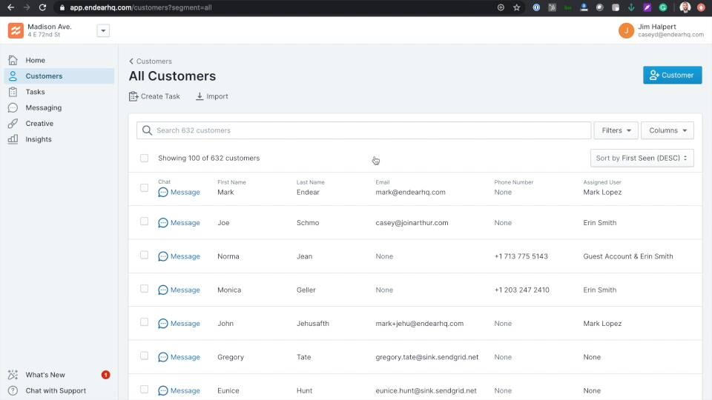Click the Search 632 customers field
The image size is (712, 400).
coord(363,130)
